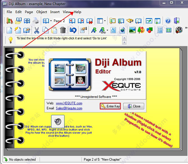Click the Sales@Xequte.com email link
Viewport: 188px width, 164px height.
click(69, 108)
